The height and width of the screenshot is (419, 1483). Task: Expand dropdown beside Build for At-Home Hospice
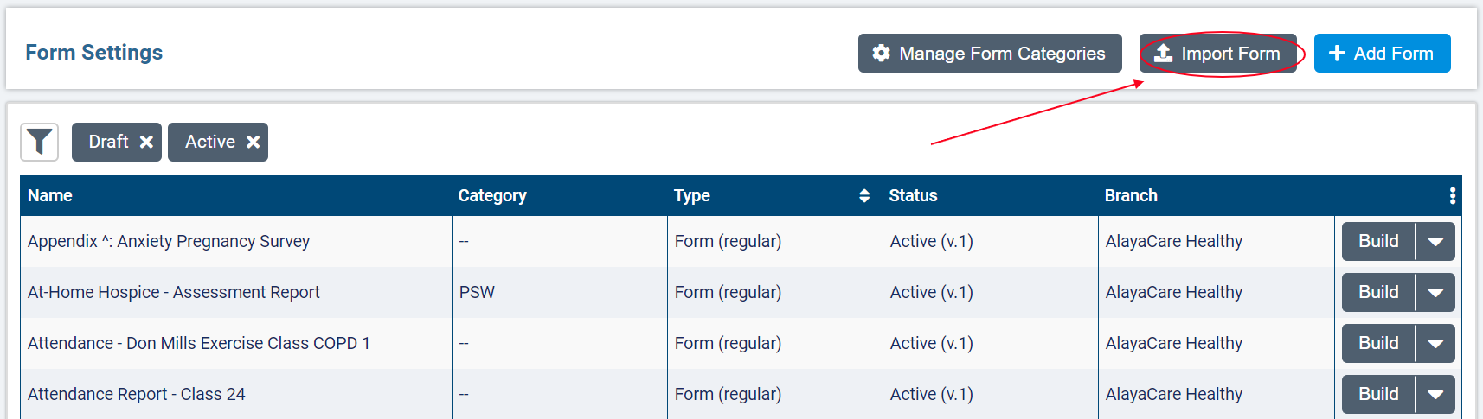pos(1435,293)
